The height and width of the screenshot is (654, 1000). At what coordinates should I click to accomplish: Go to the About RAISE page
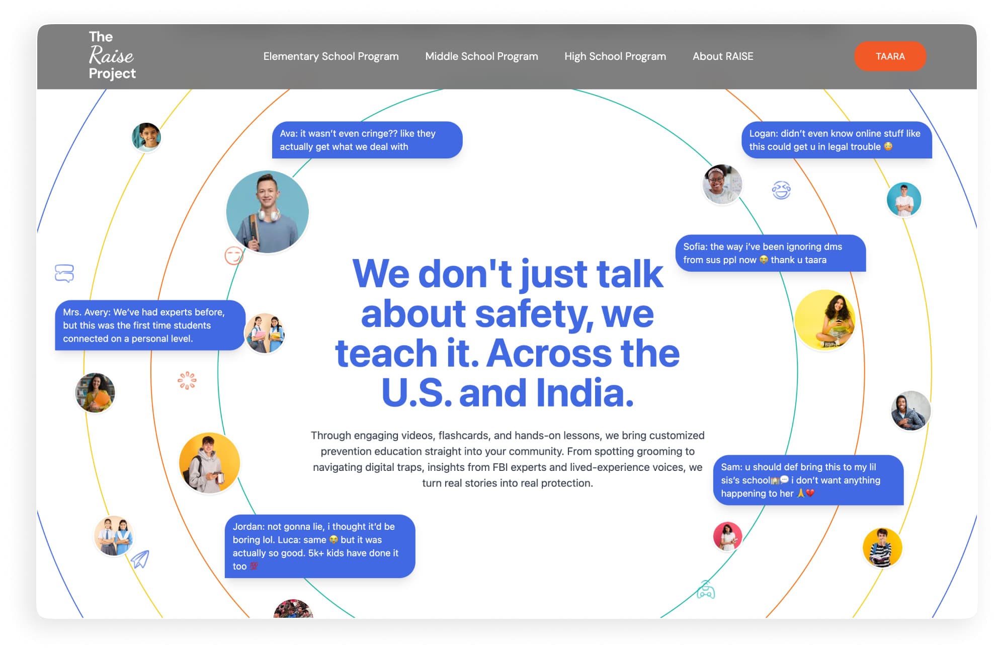point(723,56)
